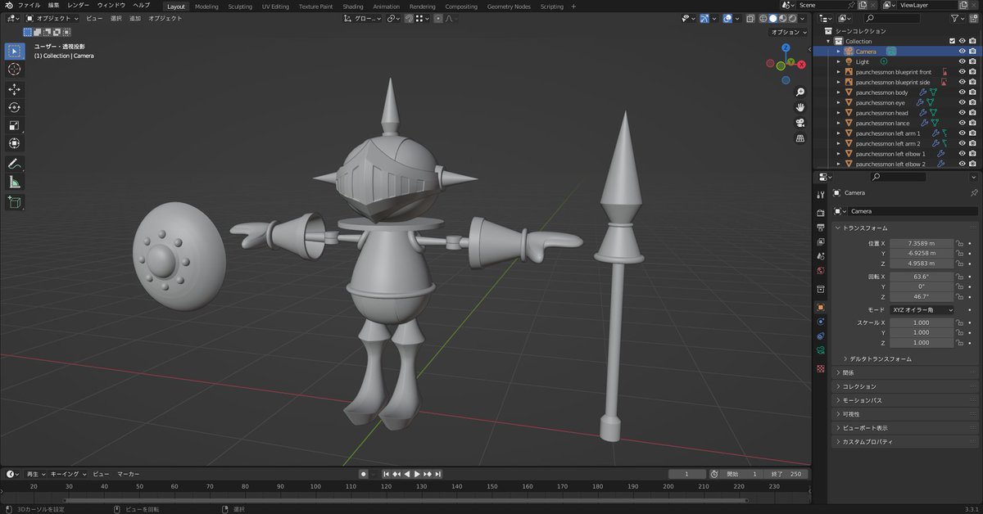The image size is (983, 514).
Task: Open the rotation mode XYZ Euler dropdown
Action: coord(922,310)
